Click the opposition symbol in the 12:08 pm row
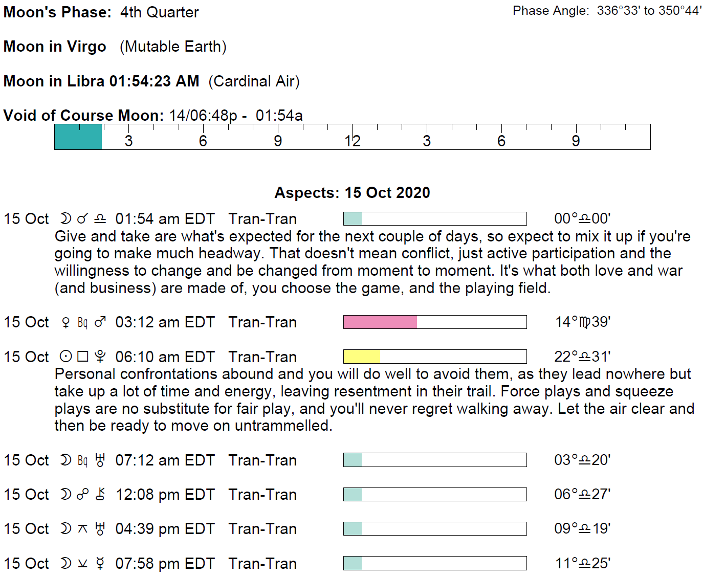Image resolution: width=725 pixels, height=577 pixels. pyautogui.click(x=82, y=495)
